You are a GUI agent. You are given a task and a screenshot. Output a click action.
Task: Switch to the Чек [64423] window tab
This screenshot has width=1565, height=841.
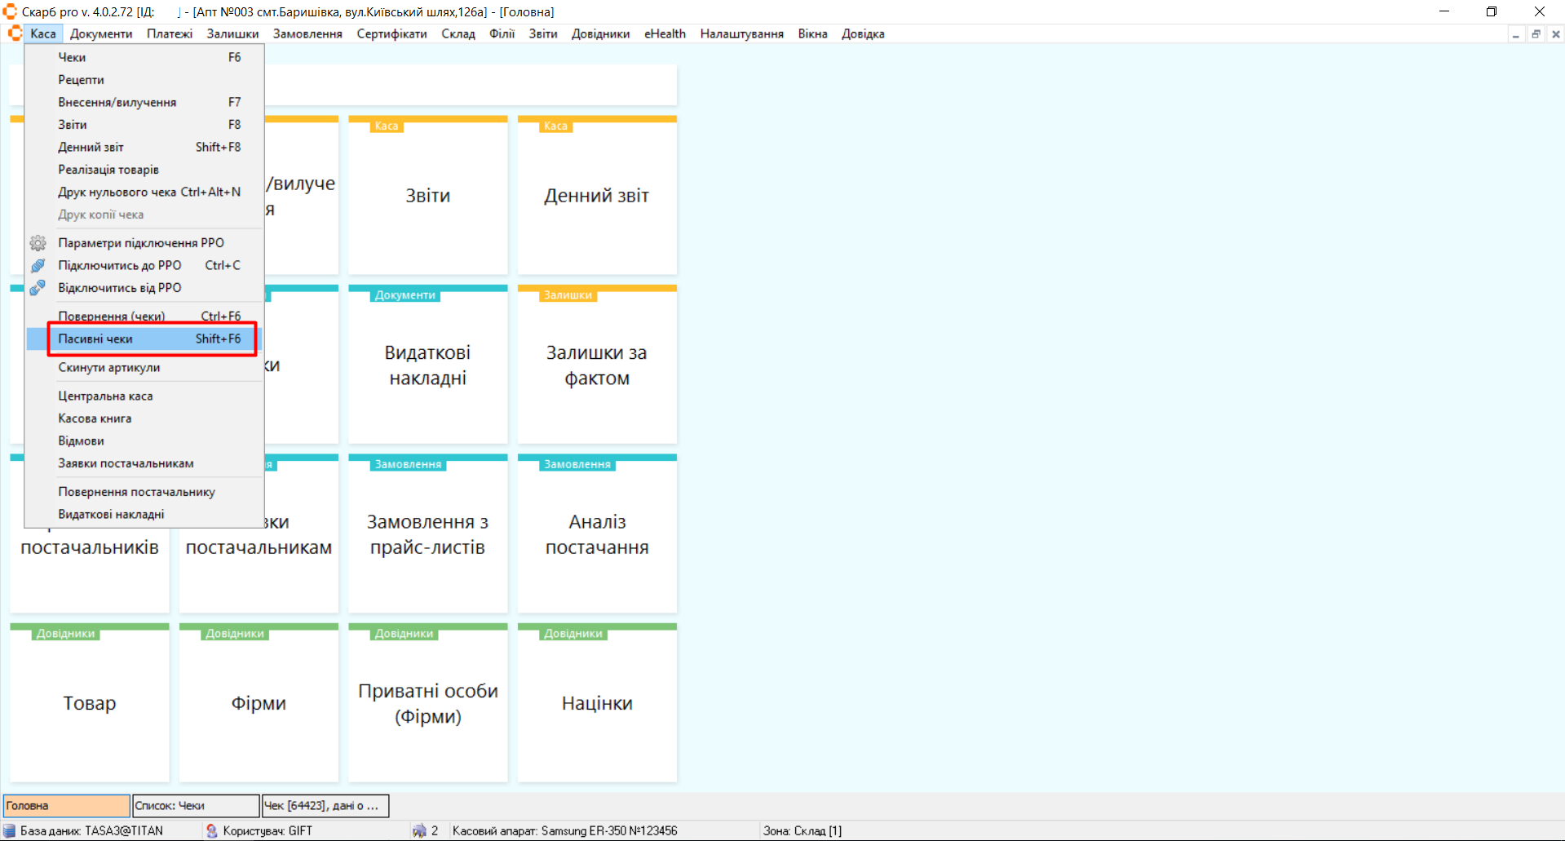pos(325,806)
